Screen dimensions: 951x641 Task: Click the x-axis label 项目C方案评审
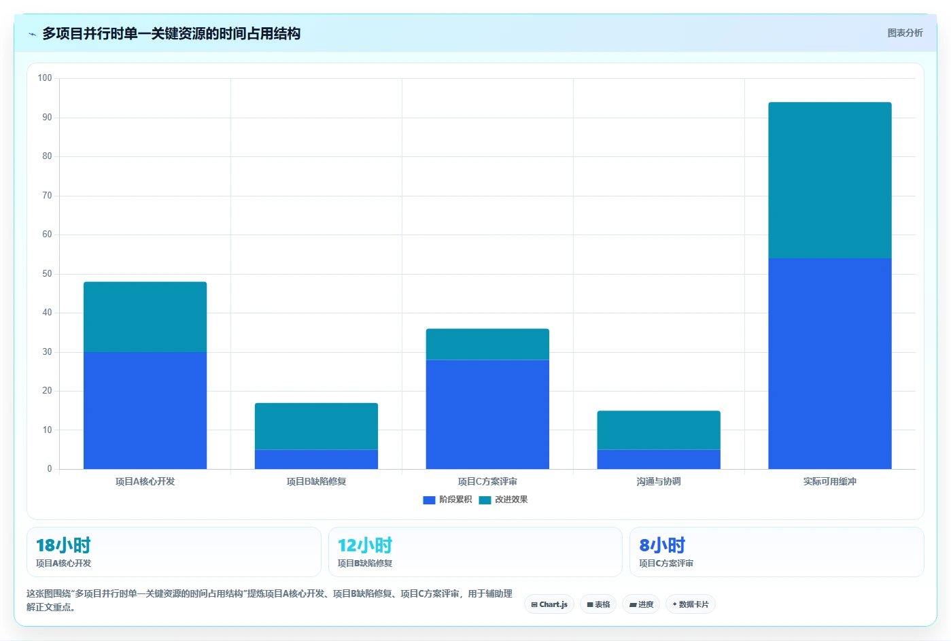tap(487, 481)
